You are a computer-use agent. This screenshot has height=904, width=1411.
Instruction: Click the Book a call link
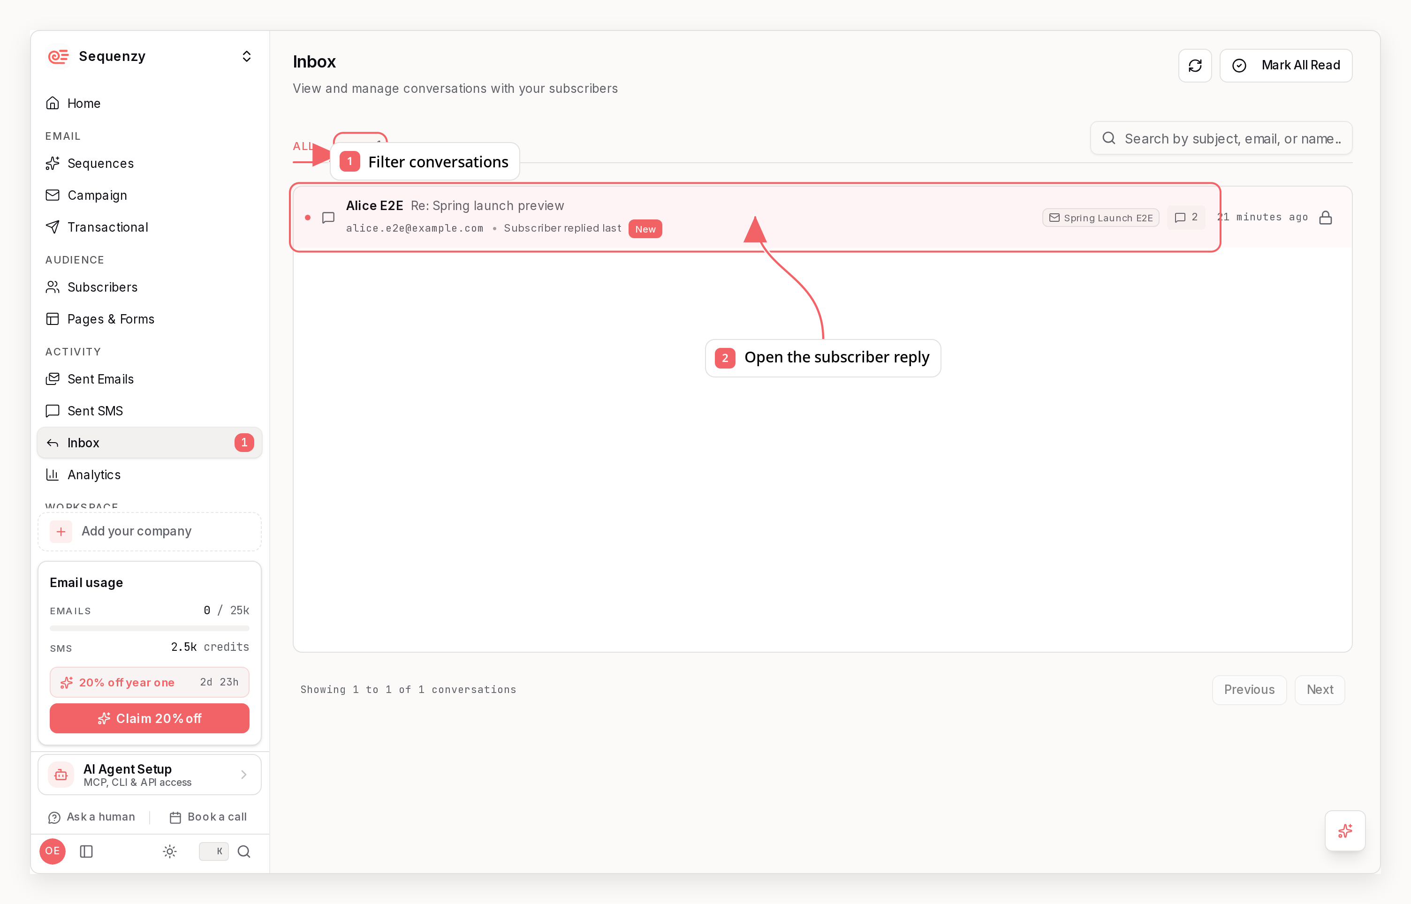(x=208, y=817)
